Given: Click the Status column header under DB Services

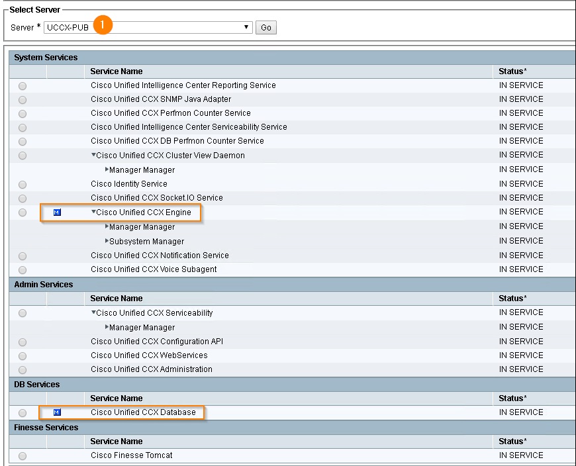Looking at the screenshot, I should [512, 398].
